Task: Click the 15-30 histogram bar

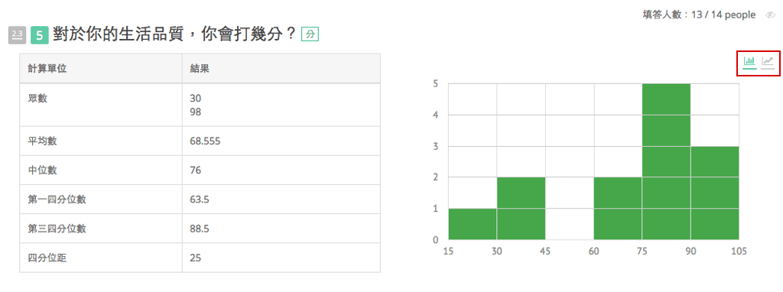Action: tap(473, 224)
